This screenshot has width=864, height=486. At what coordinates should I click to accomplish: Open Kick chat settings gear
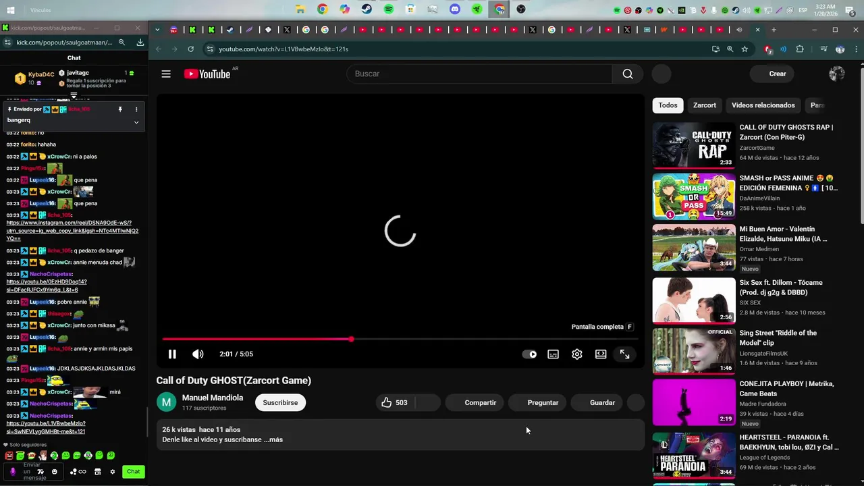[113, 472]
